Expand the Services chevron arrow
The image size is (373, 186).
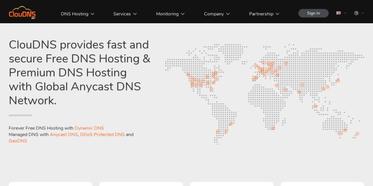(135, 14)
